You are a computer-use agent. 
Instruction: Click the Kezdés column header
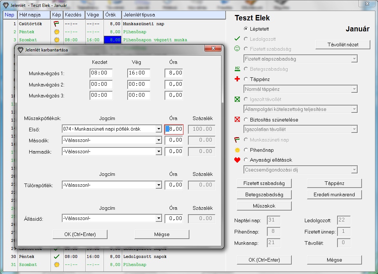(x=74, y=15)
